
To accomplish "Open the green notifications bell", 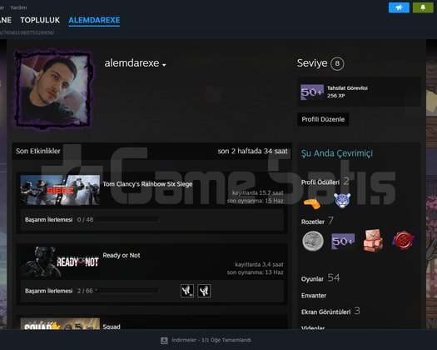I will coord(423,7).
